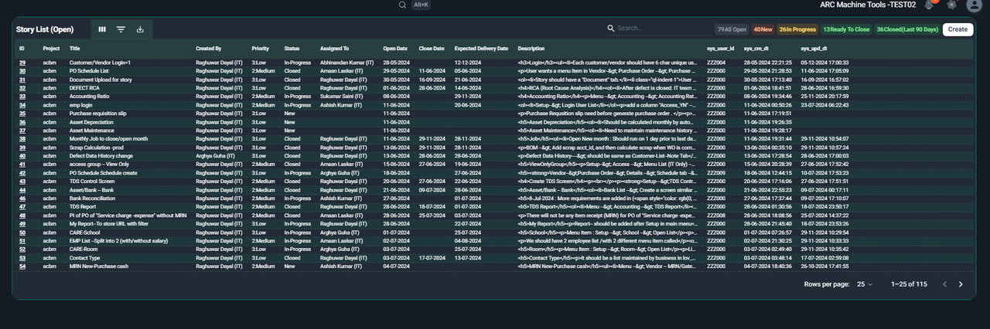Viewport: 990px width, 329px height.
Task: Open story ID 29 link
Action: pyautogui.click(x=22, y=63)
